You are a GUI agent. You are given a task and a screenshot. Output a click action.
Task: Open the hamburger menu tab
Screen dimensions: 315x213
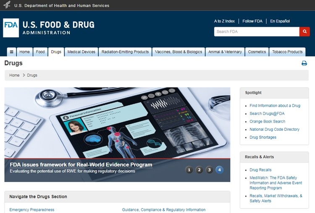(x=12, y=52)
